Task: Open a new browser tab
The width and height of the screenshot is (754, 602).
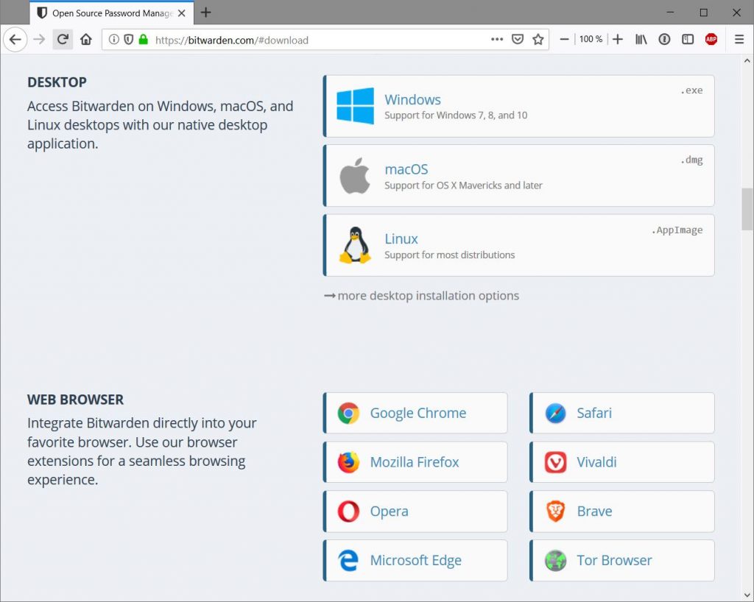Action: (206, 13)
